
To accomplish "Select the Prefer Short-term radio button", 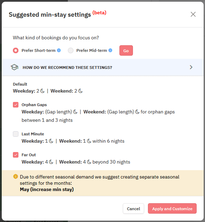I will 16,50.
